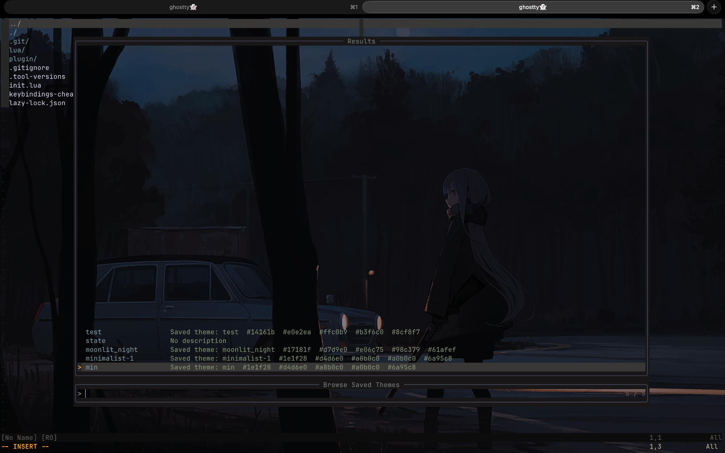Click the INSERT mode indicator in the statusline
725x453 pixels.
pos(25,446)
